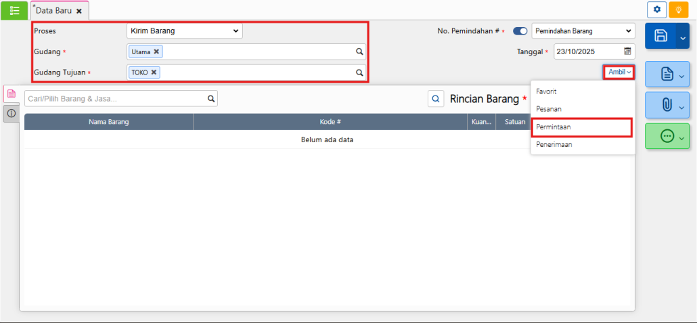Select Pesanan from the Ambil menu
697x323 pixels.
[x=549, y=108]
